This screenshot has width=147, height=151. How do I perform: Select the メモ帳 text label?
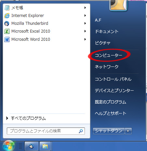coord(17,8)
